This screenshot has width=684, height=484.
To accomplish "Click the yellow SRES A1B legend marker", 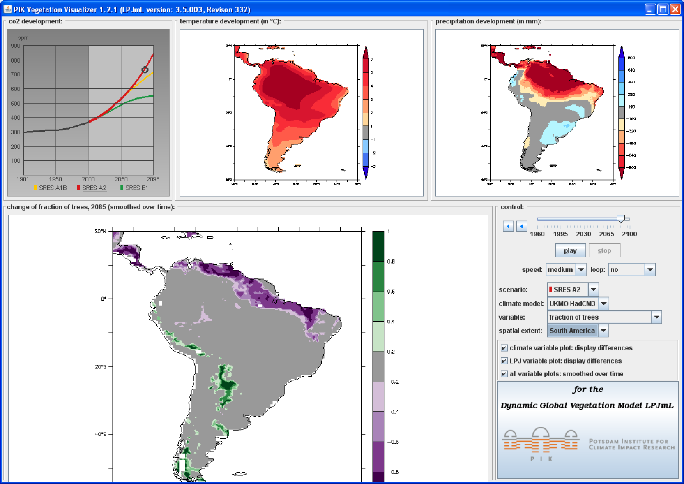I will [x=36, y=188].
